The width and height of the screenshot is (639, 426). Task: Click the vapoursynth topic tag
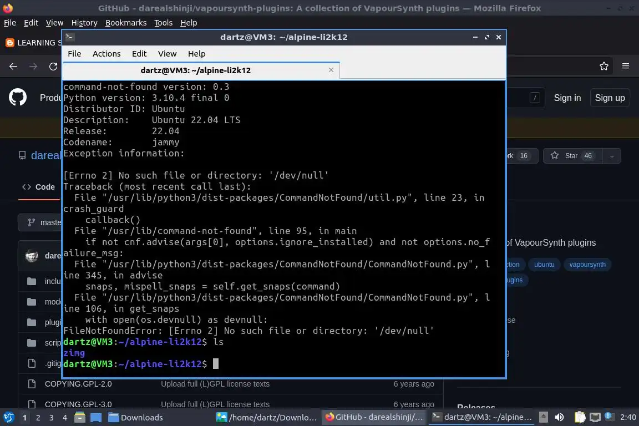coord(587,265)
